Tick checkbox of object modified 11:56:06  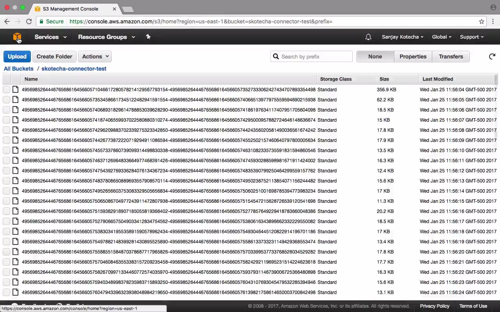coord(6,110)
